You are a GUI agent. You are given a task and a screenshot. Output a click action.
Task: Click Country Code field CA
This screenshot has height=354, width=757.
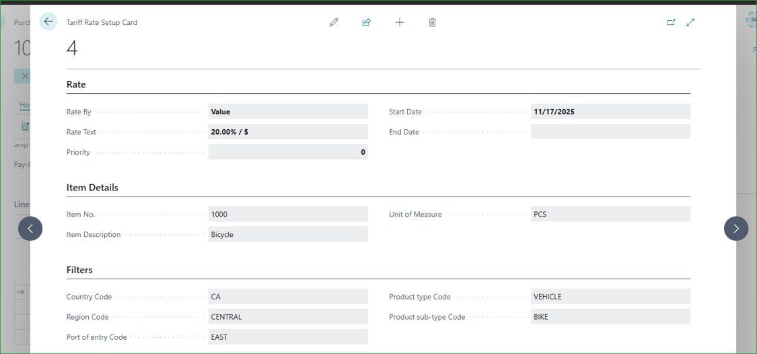288,297
